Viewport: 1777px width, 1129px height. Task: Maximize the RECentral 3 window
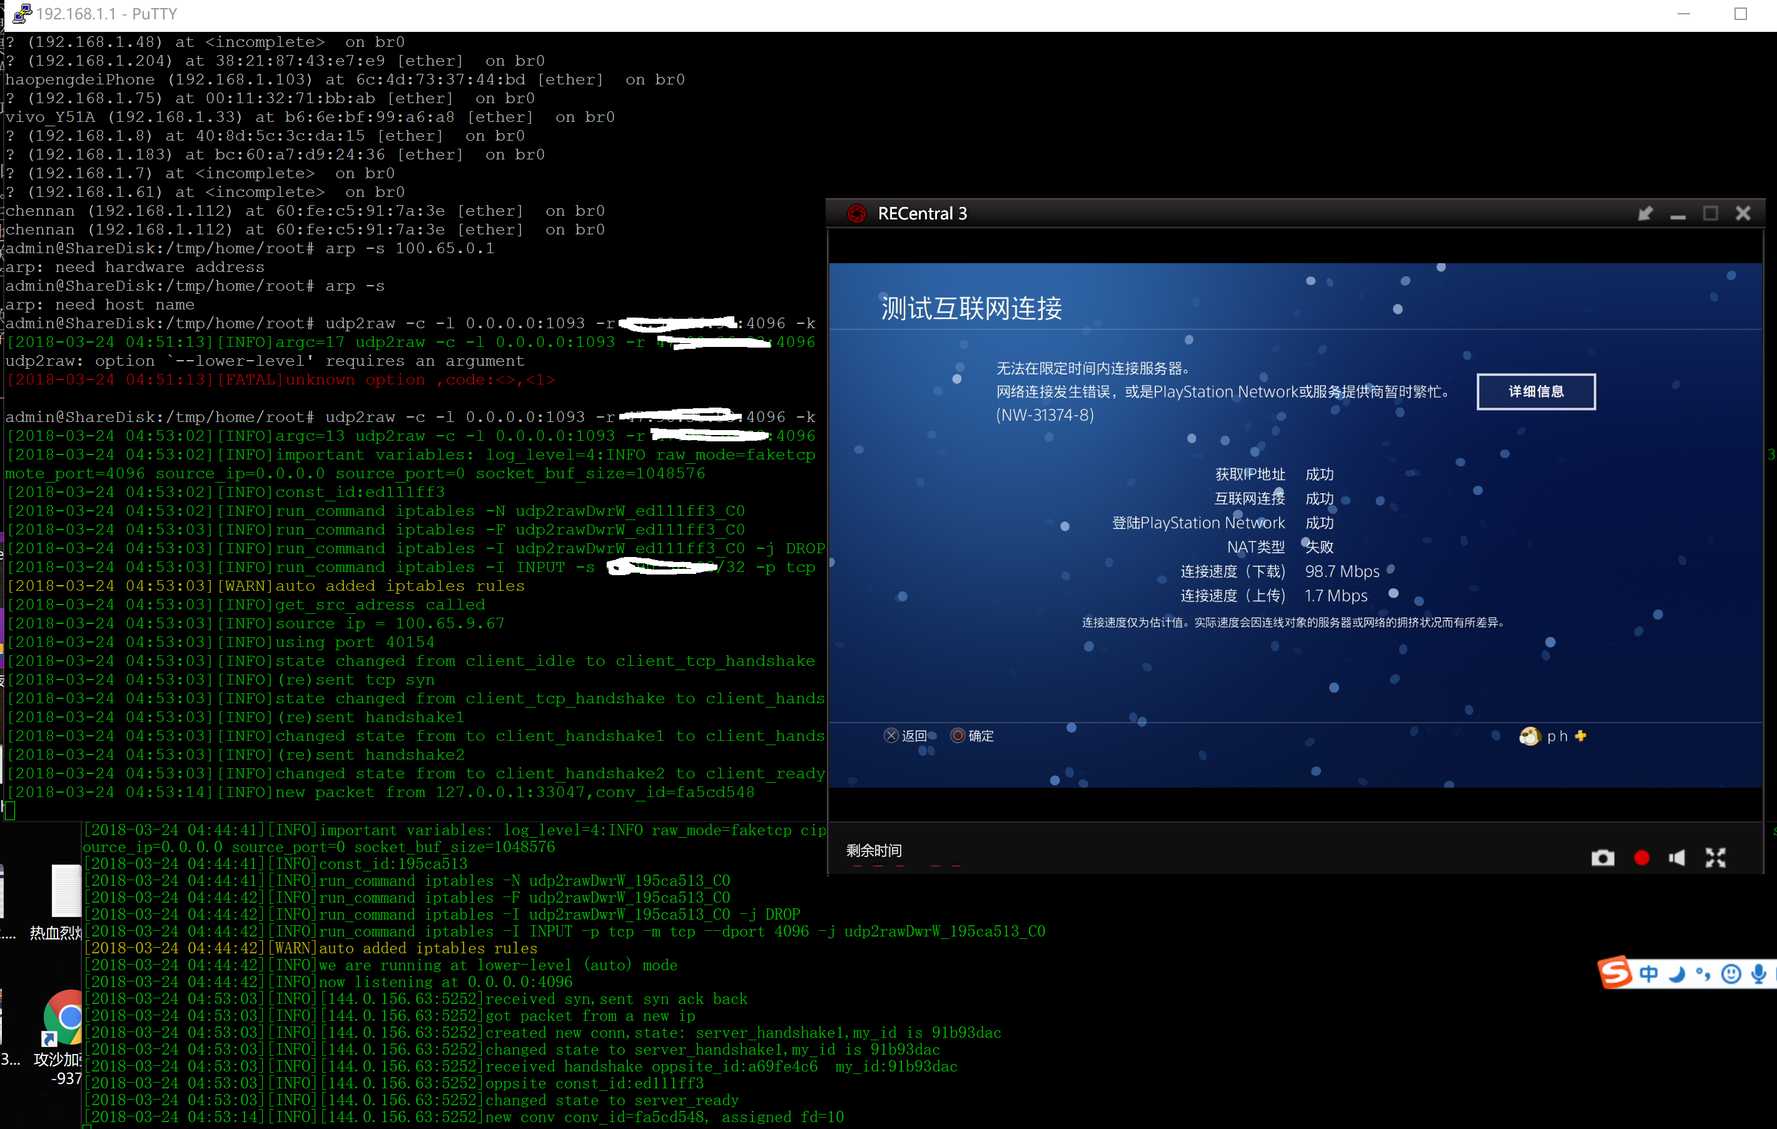pos(1711,213)
